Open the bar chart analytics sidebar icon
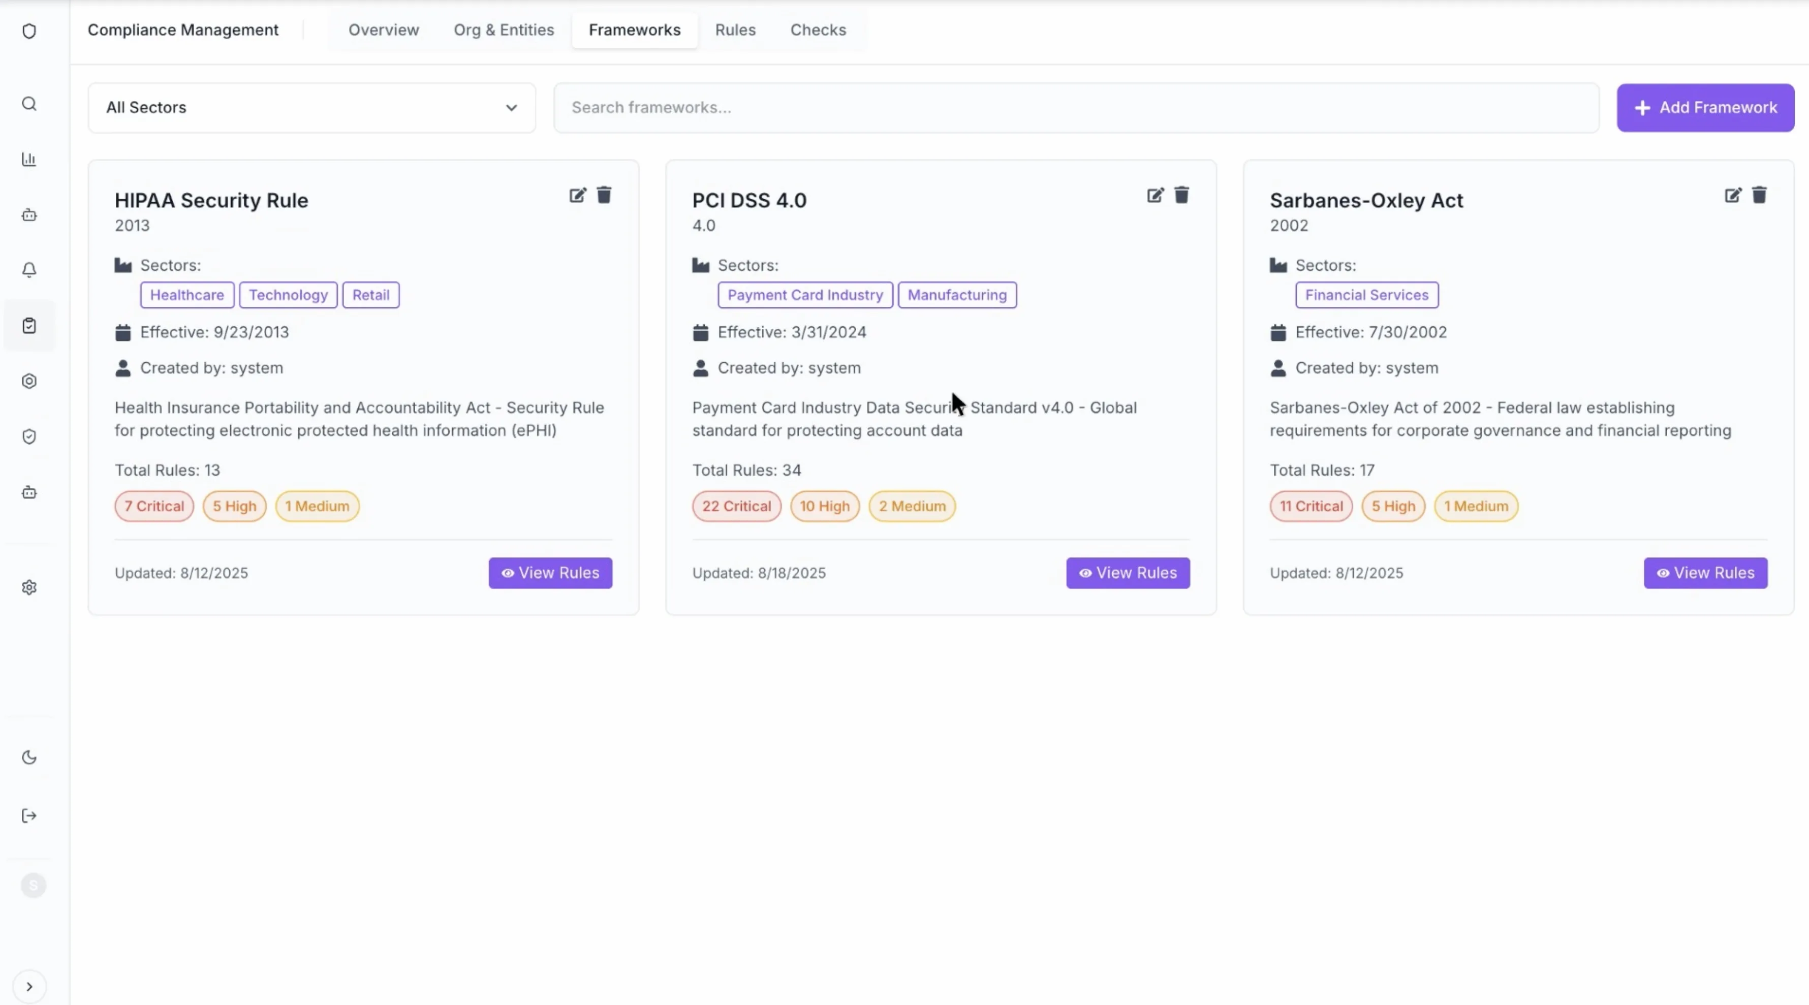1809x1005 pixels. (x=29, y=160)
